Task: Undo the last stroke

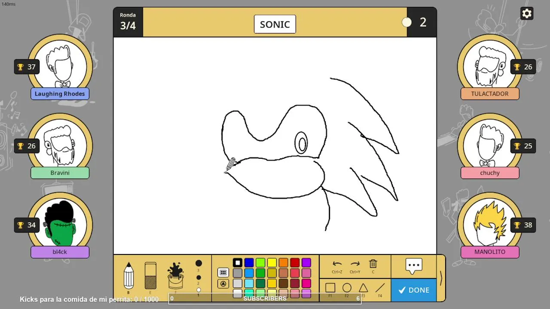Action: 337,264
